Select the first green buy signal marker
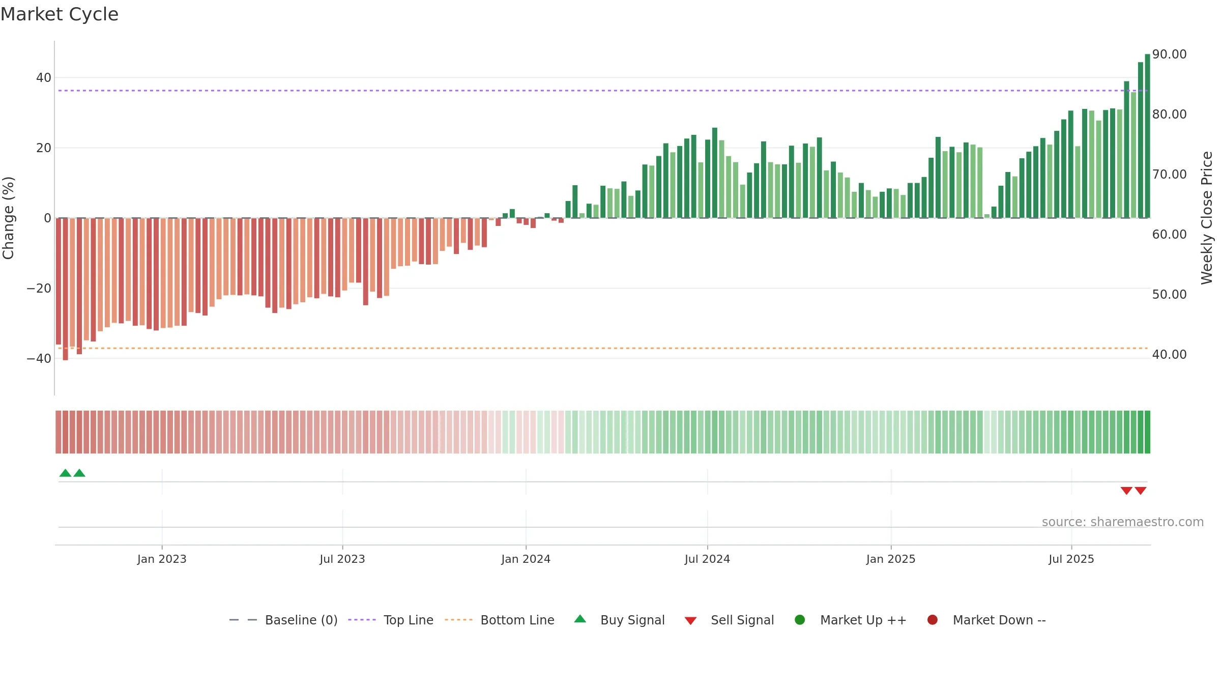 coord(65,473)
